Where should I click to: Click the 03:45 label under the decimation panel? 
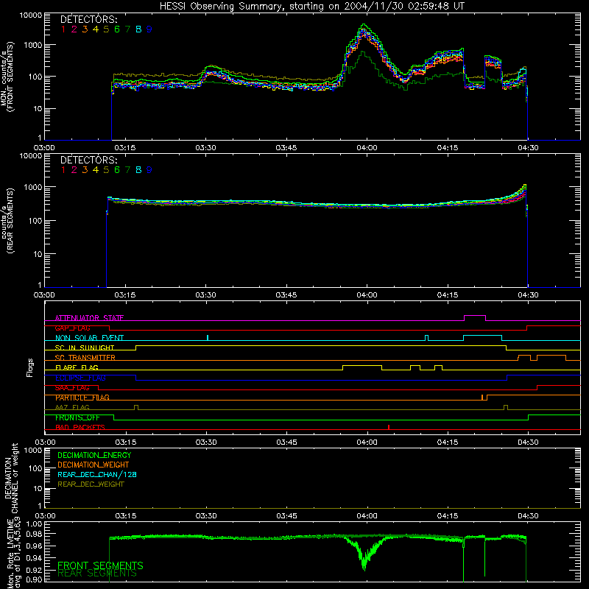(286, 516)
